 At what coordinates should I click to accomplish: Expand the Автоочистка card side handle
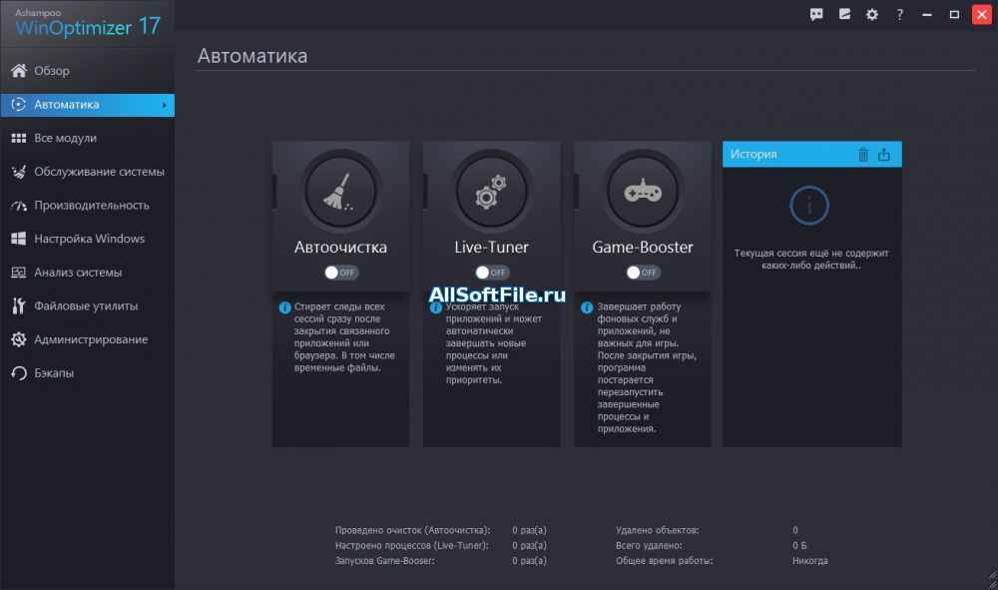274,191
